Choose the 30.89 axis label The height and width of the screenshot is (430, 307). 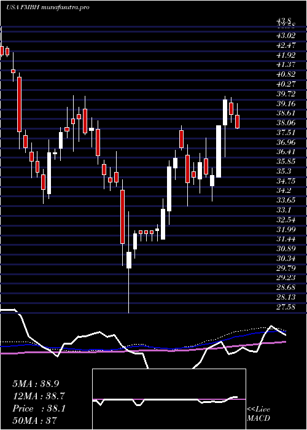coord(285,248)
